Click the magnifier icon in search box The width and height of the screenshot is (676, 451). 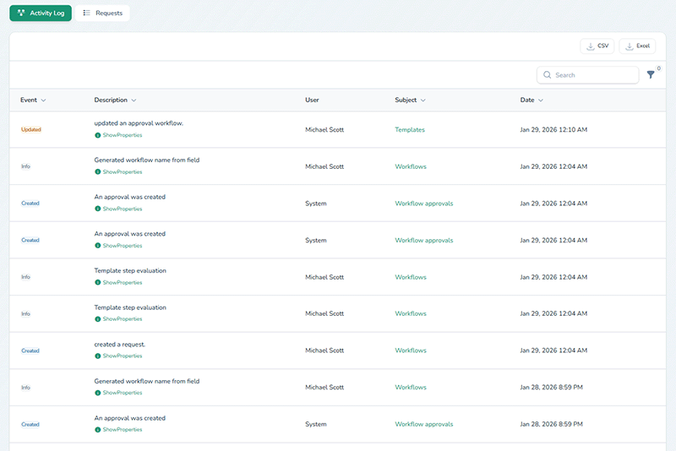click(548, 75)
